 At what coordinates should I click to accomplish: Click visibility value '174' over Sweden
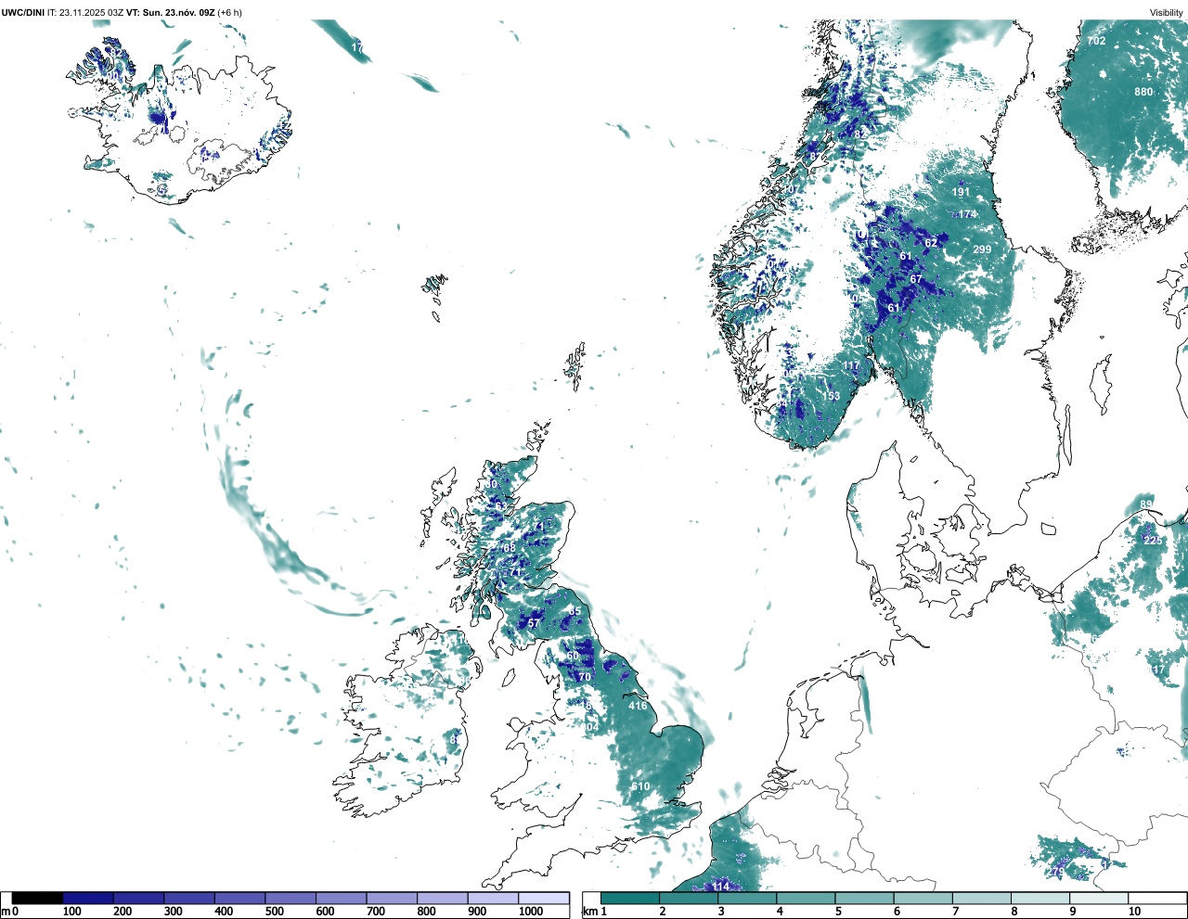[967, 214]
